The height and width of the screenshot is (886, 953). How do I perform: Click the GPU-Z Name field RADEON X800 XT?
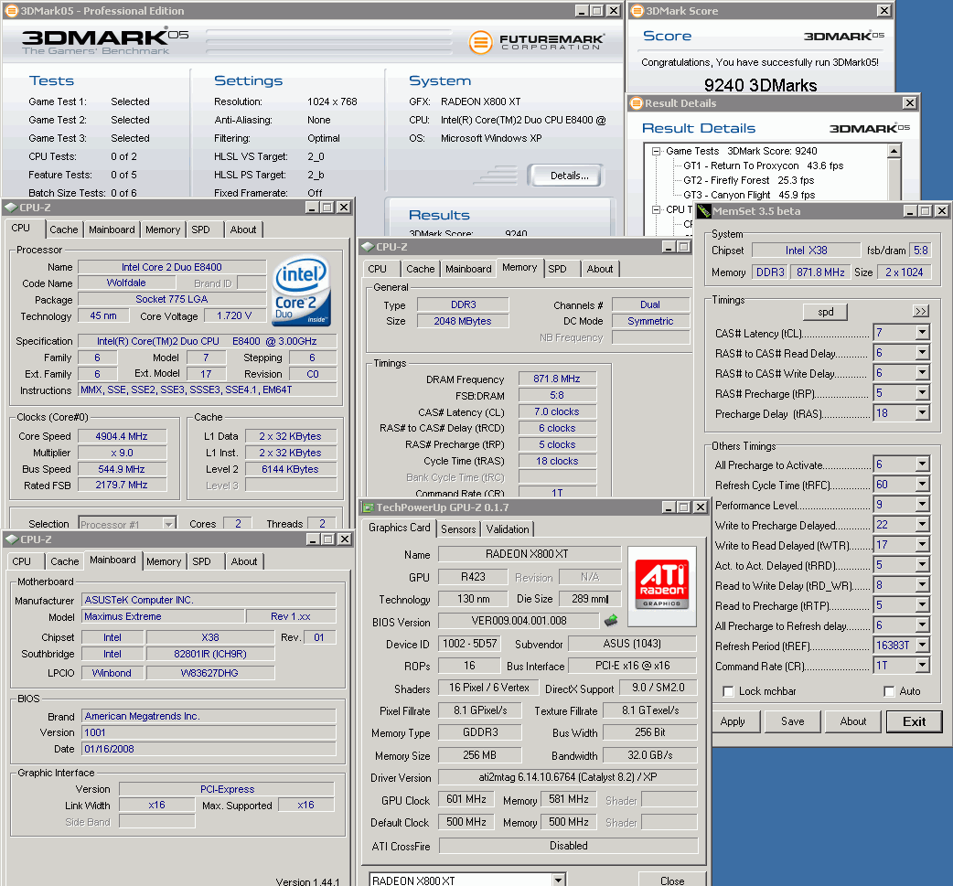click(x=529, y=554)
